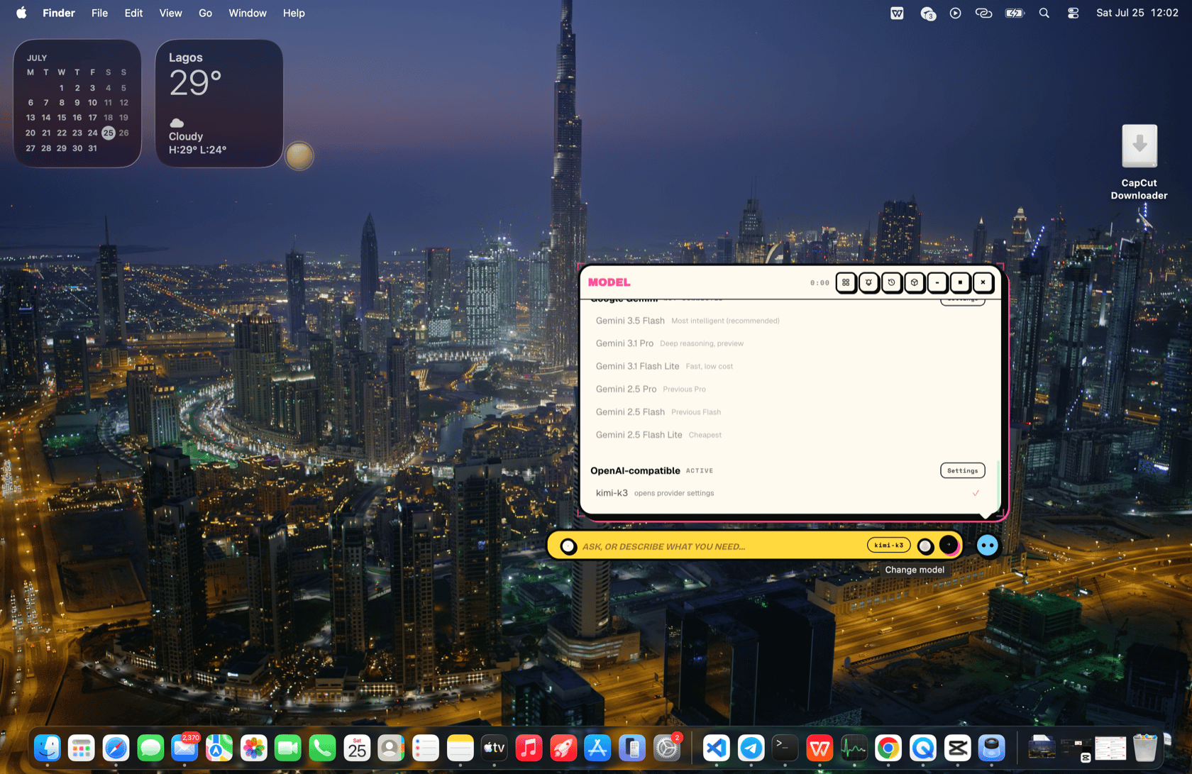This screenshot has height=774, width=1192.
Task: Open the Finder menu
Action: tap(59, 13)
